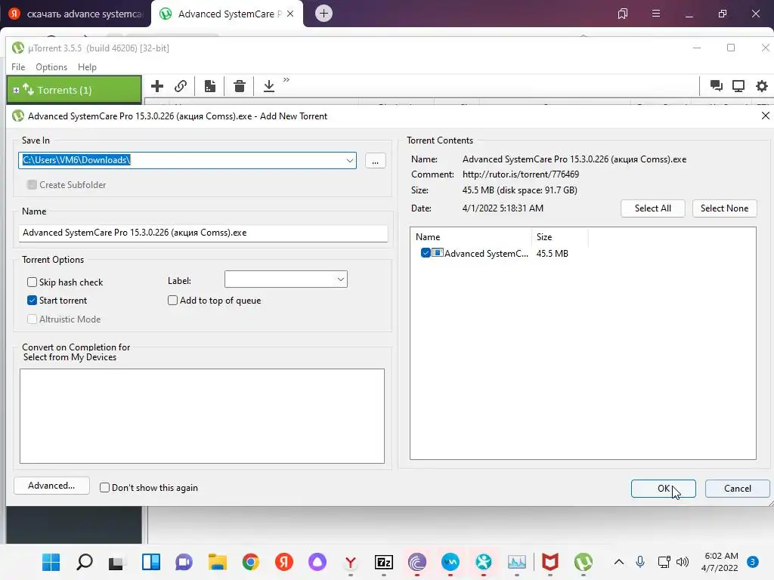The image size is (774, 580).
Task: Open the Chat app on taskbar
Action: tap(184, 562)
